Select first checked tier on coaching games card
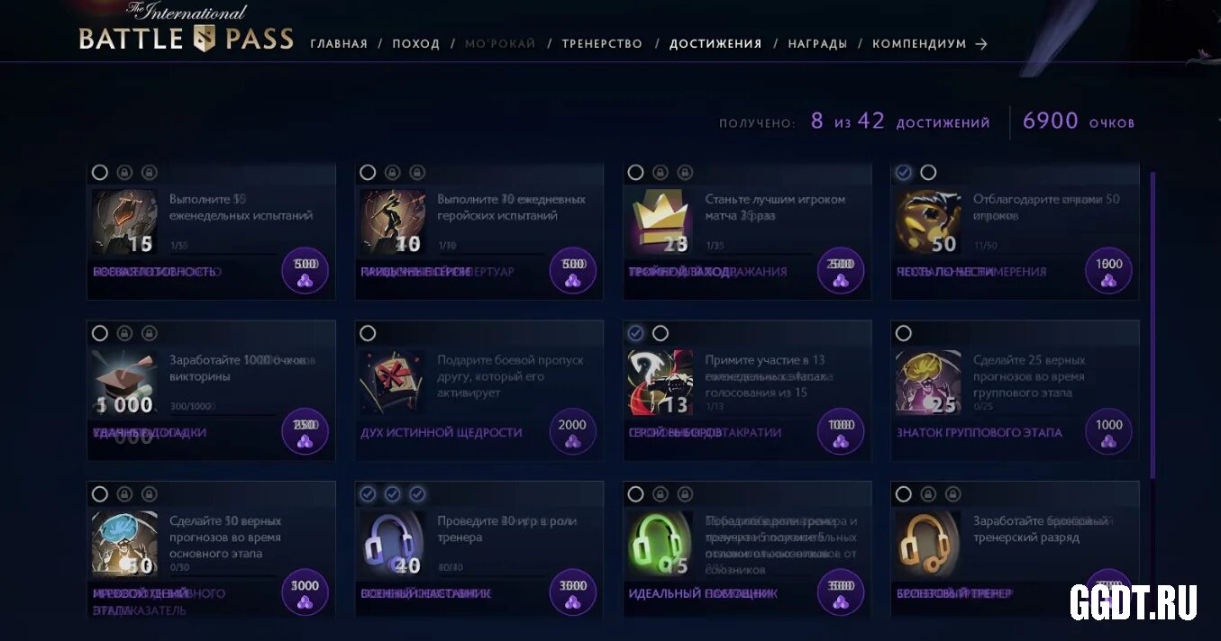Image resolution: width=1221 pixels, height=641 pixels. (368, 494)
